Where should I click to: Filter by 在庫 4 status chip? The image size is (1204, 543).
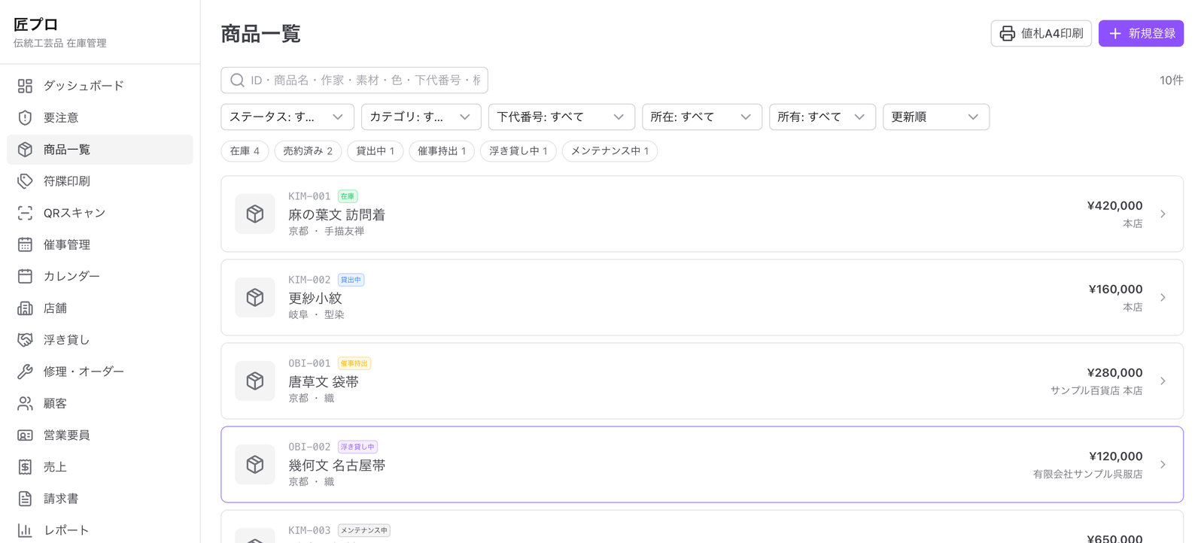[245, 151]
